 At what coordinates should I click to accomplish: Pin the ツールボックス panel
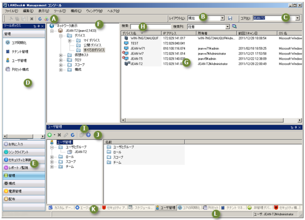pos(39,26)
